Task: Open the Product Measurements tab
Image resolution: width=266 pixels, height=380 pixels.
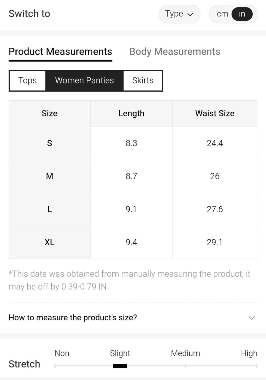Action: (60, 52)
